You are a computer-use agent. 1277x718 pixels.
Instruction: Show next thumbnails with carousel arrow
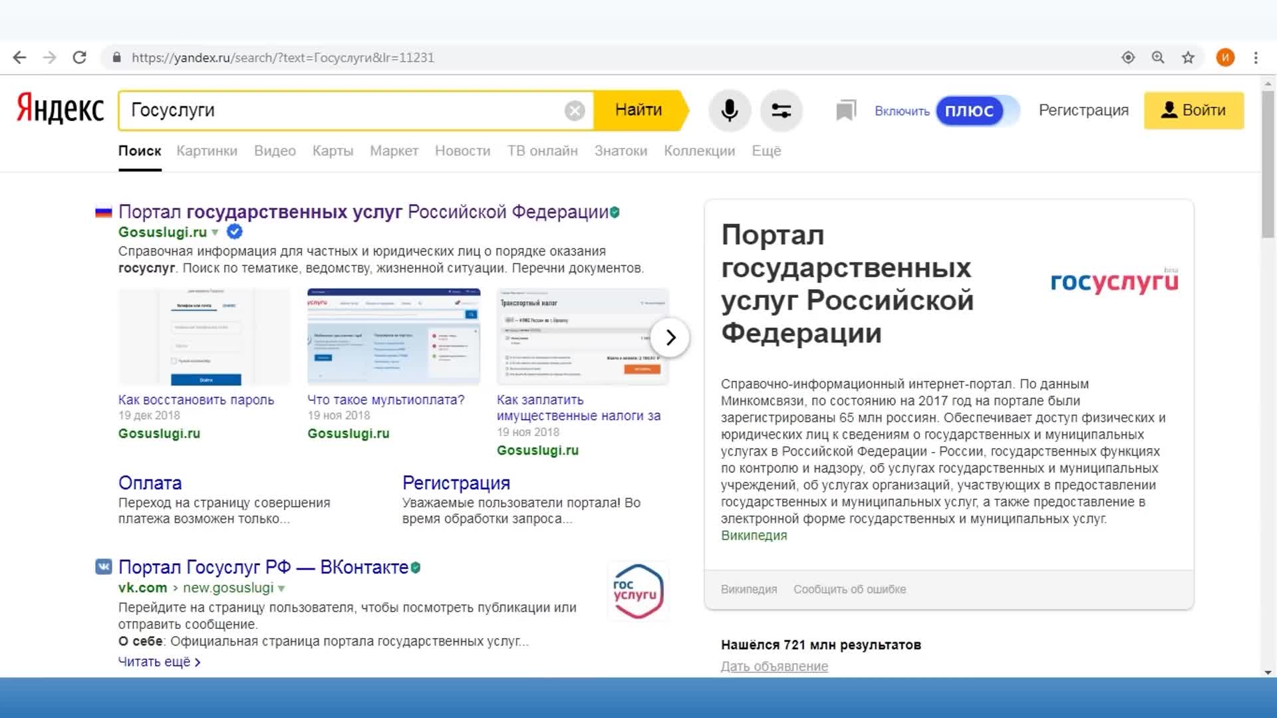(x=670, y=338)
